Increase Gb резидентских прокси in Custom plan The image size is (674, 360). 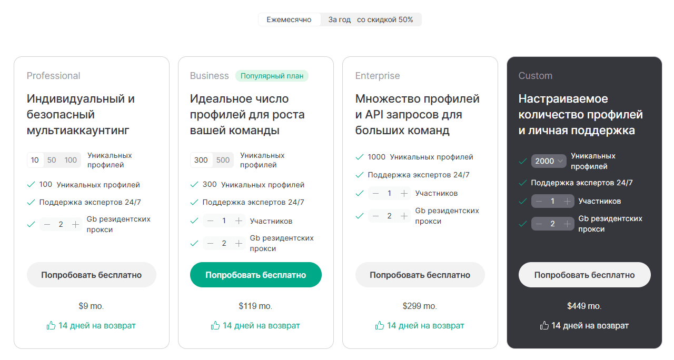coord(568,224)
